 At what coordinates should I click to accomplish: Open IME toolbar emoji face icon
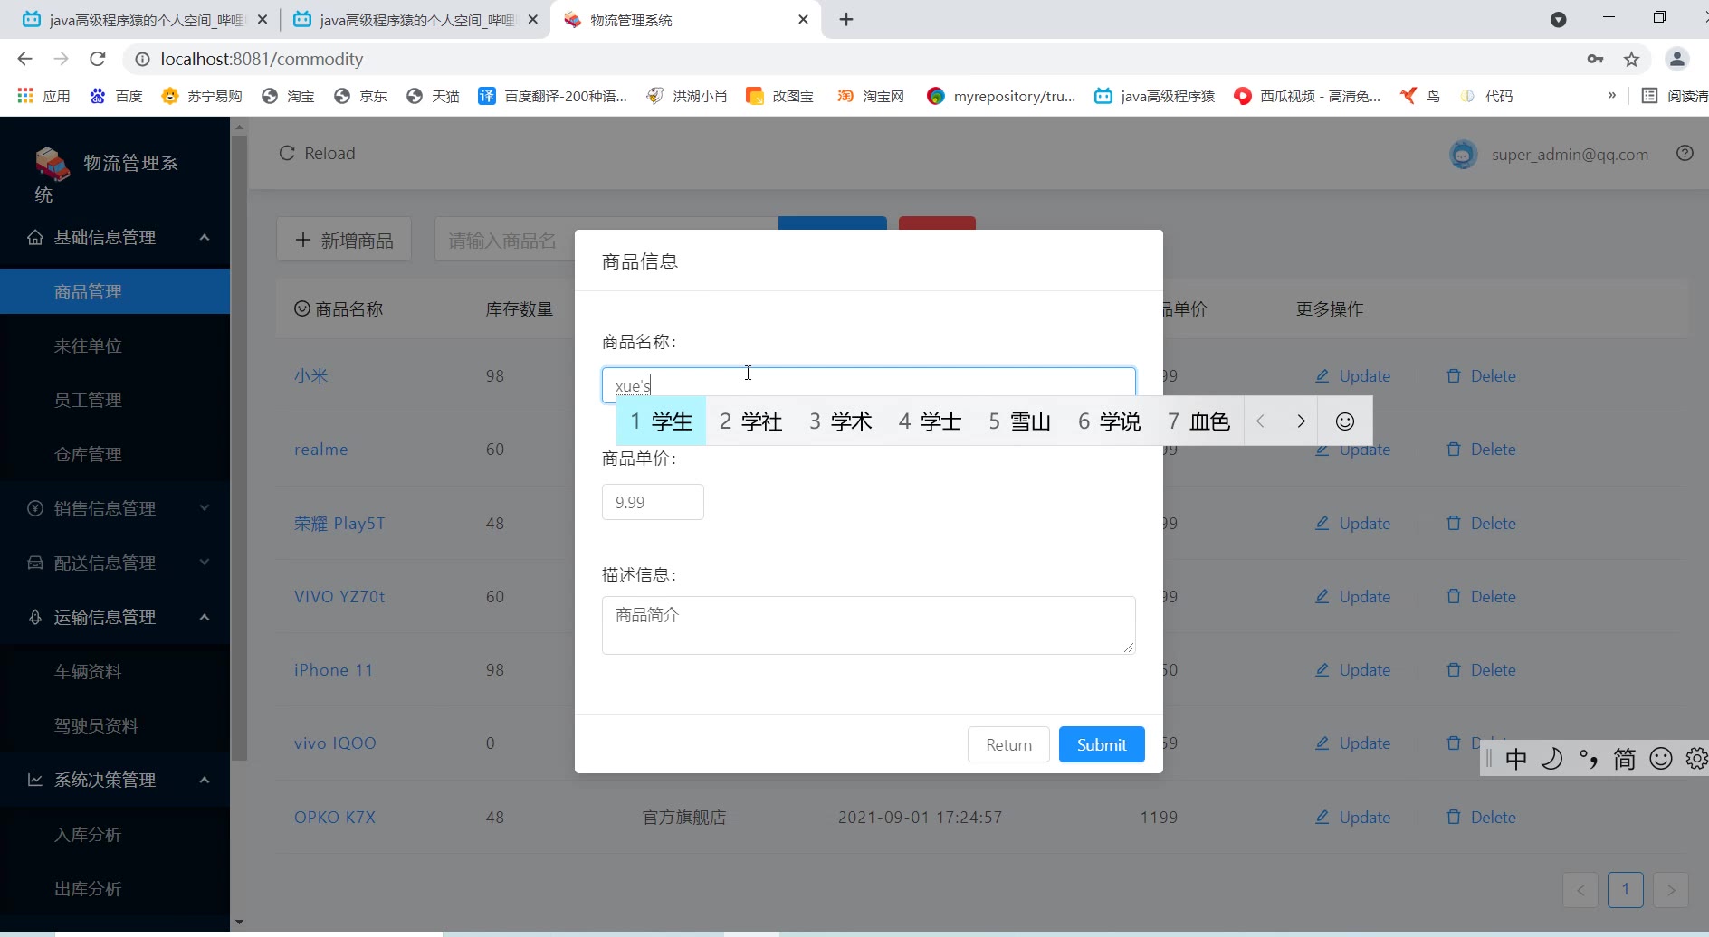coord(1661,759)
